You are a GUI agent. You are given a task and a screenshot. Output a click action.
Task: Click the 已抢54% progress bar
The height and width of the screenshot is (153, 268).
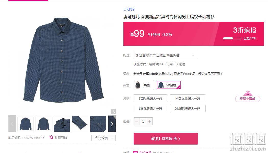coord(232,38)
